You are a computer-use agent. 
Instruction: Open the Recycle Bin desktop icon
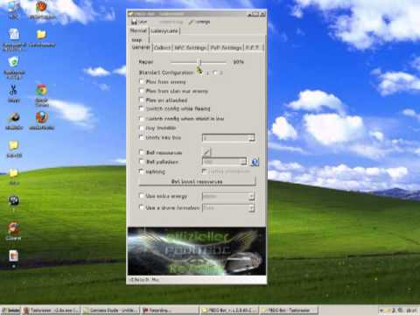pos(13,62)
